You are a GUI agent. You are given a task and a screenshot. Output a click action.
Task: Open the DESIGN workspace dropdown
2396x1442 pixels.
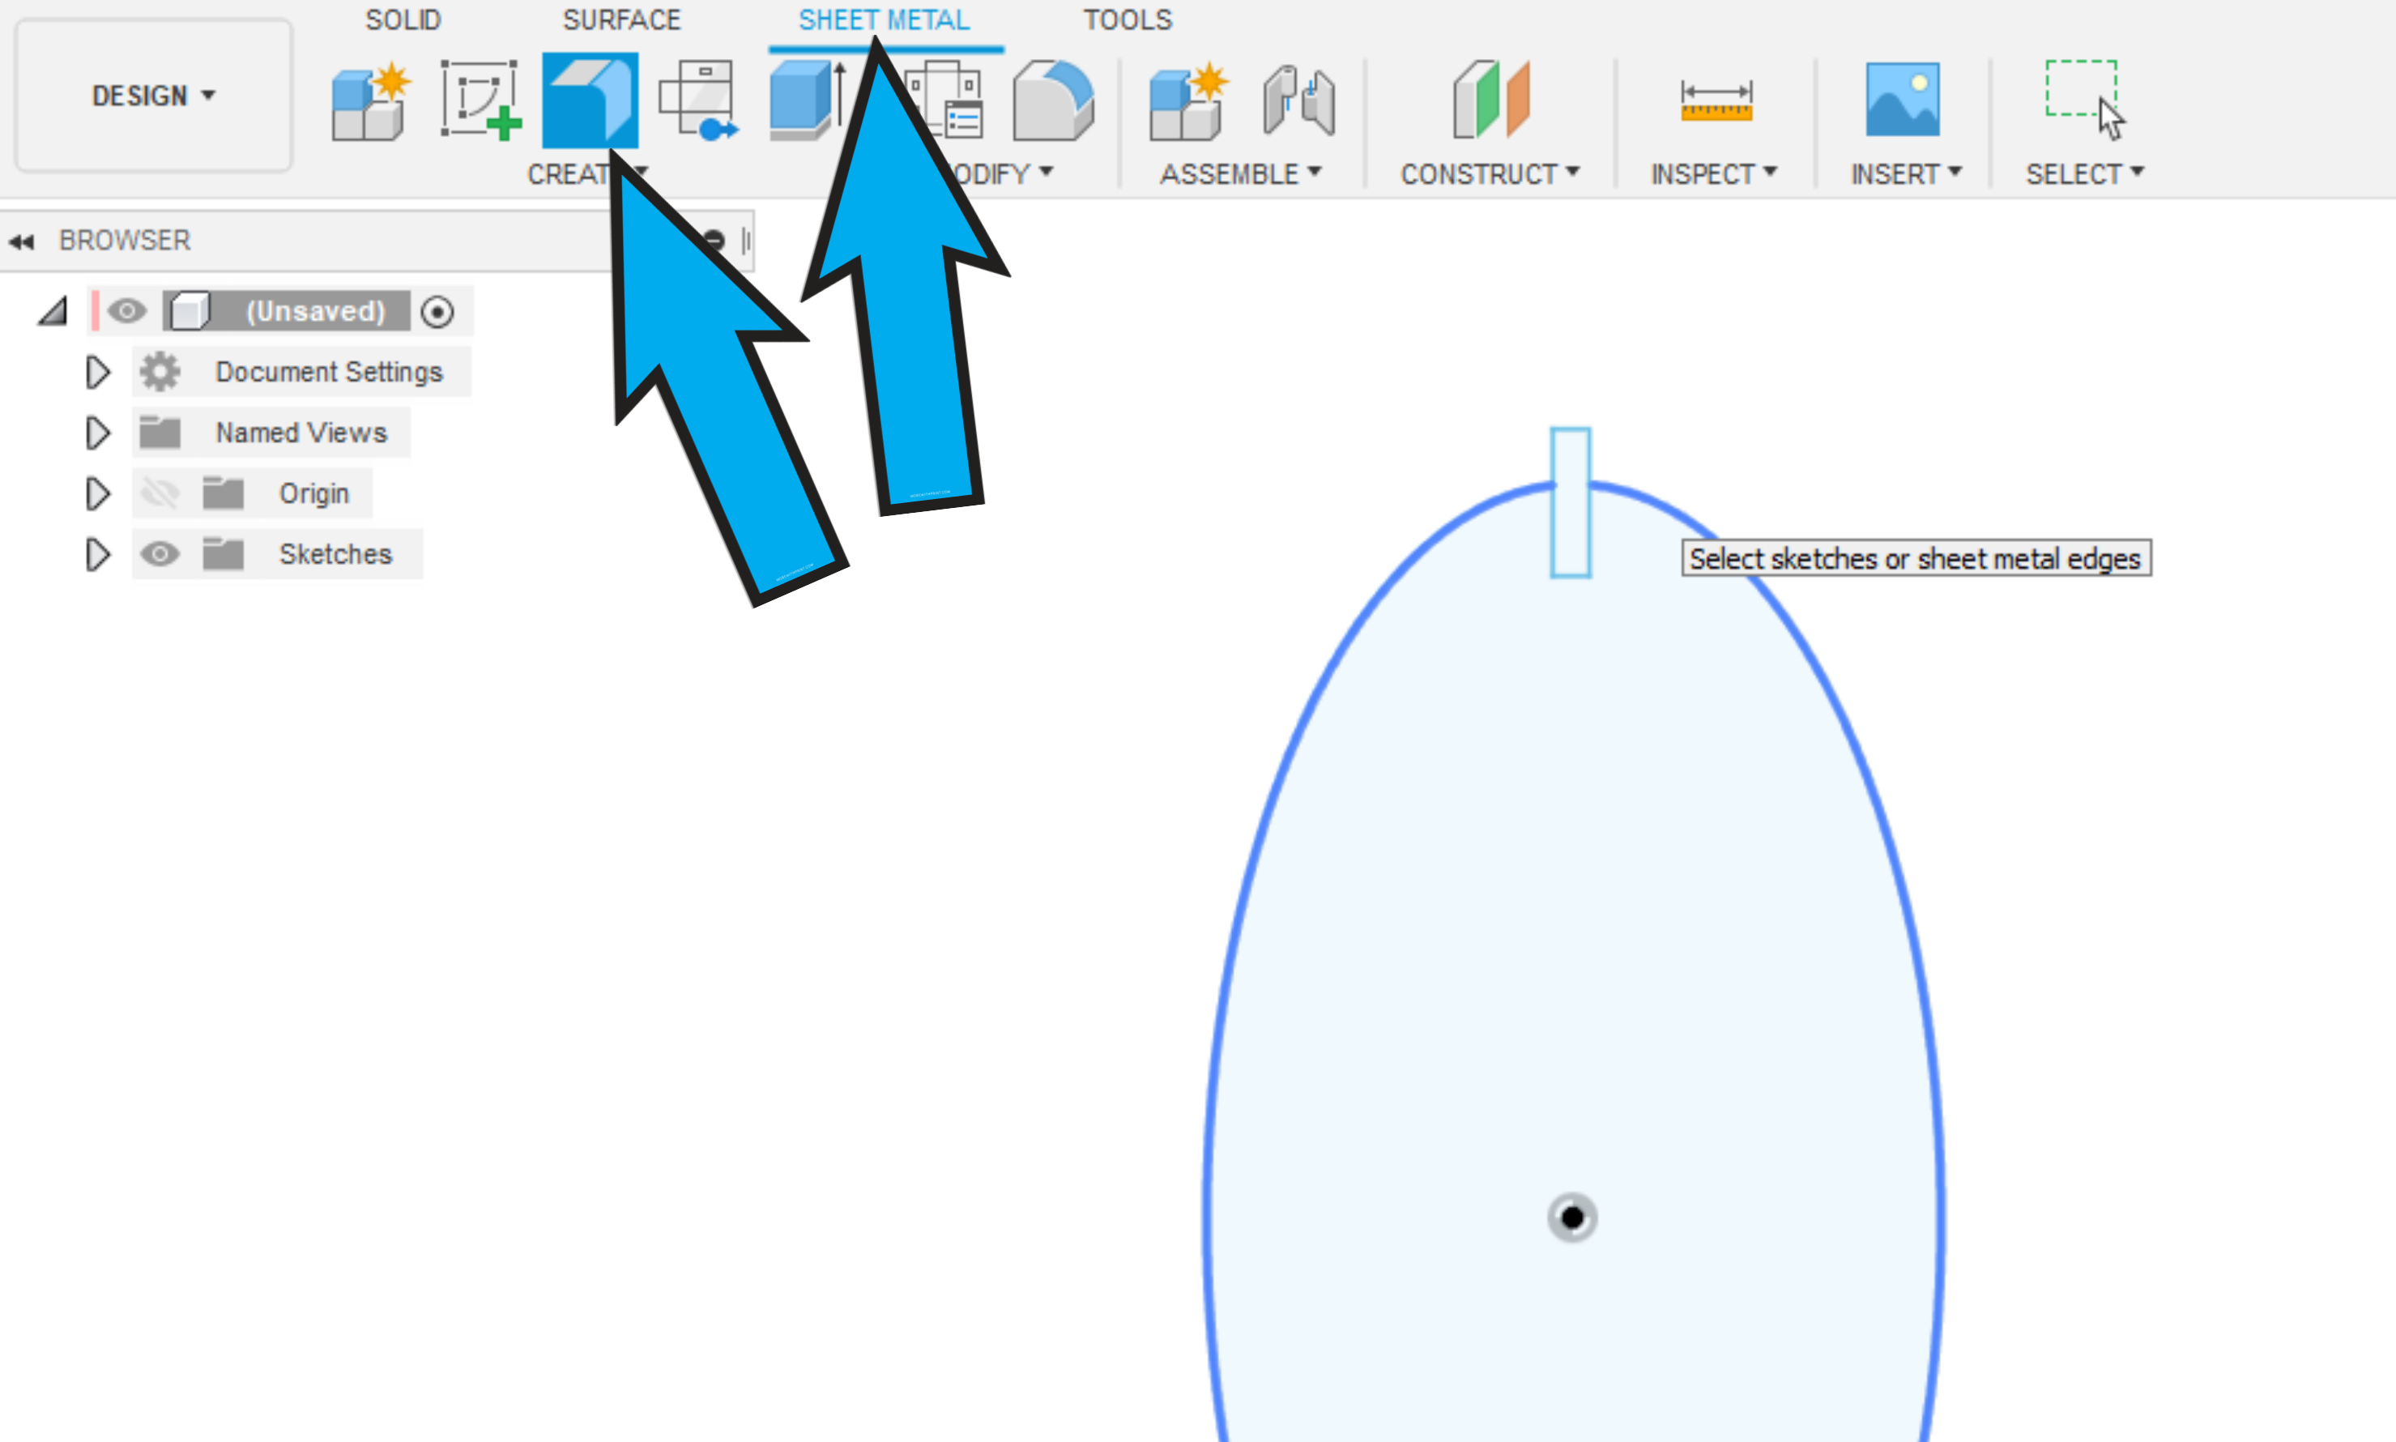[x=154, y=96]
